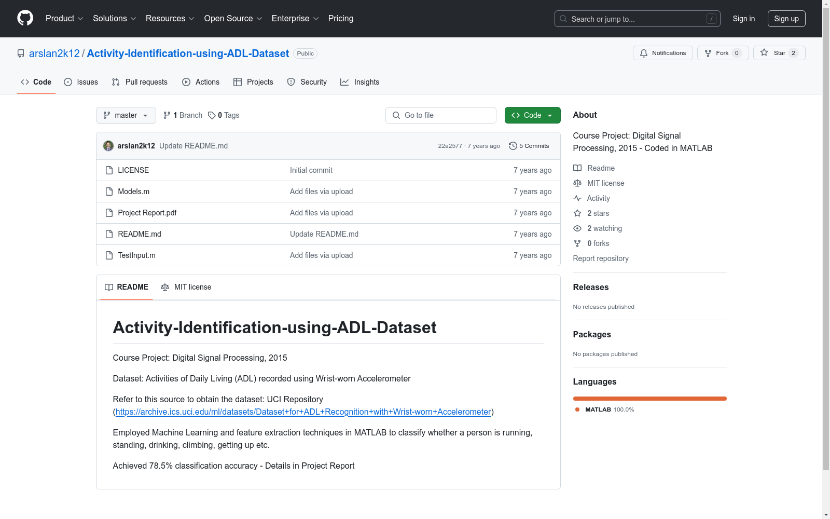Image resolution: width=830 pixels, height=519 pixels.
Task: Expand the Open Source menu
Action: 233,19
